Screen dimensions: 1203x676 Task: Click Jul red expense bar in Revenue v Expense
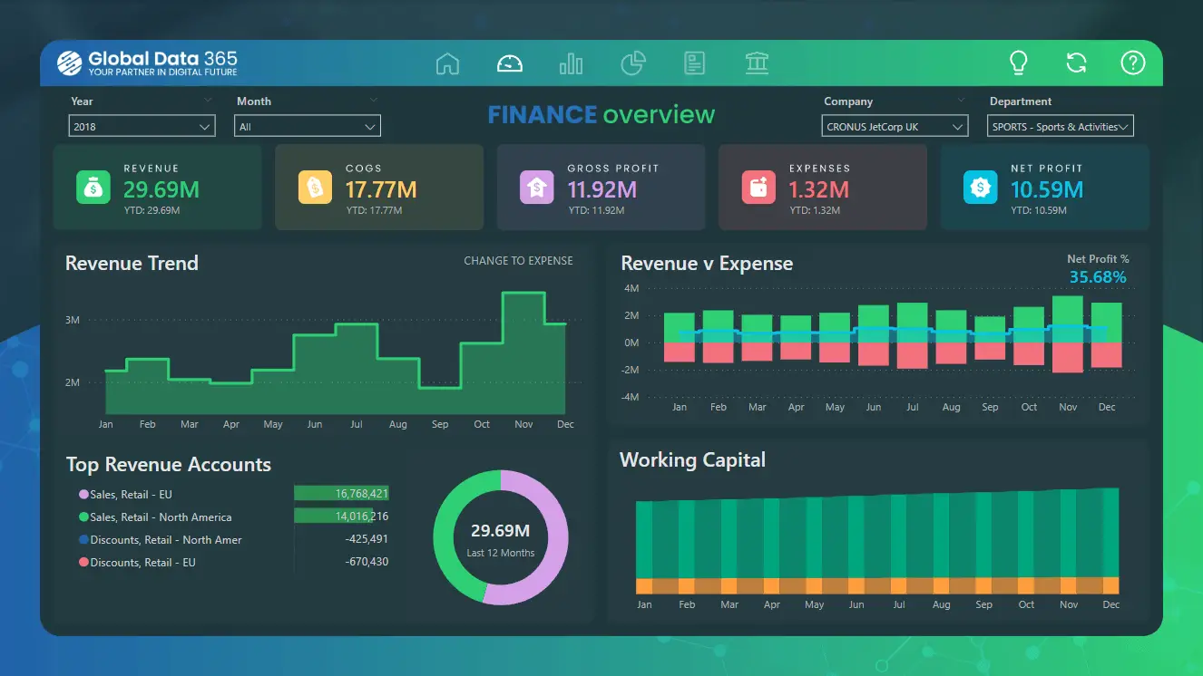coord(913,355)
